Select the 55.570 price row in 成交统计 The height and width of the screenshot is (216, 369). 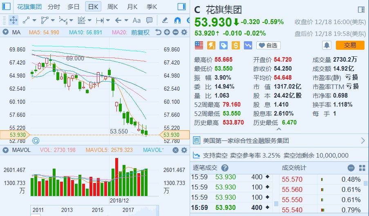(322, 179)
